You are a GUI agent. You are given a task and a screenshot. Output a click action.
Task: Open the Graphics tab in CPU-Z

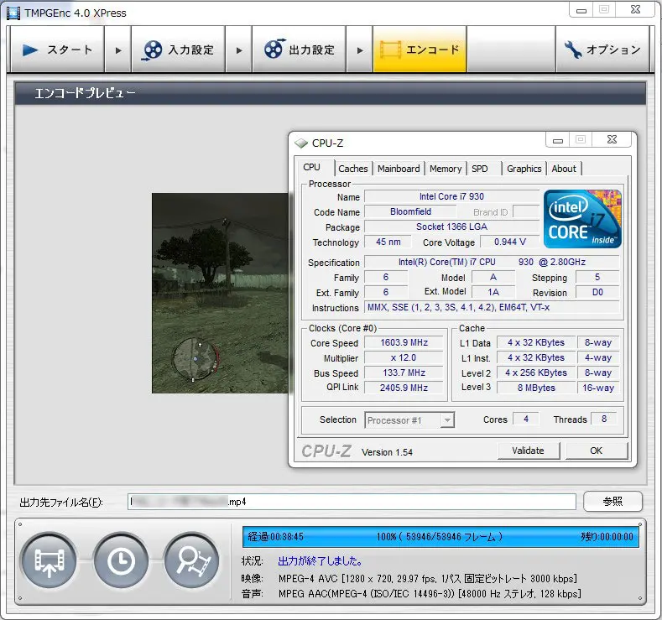tap(524, 169)
